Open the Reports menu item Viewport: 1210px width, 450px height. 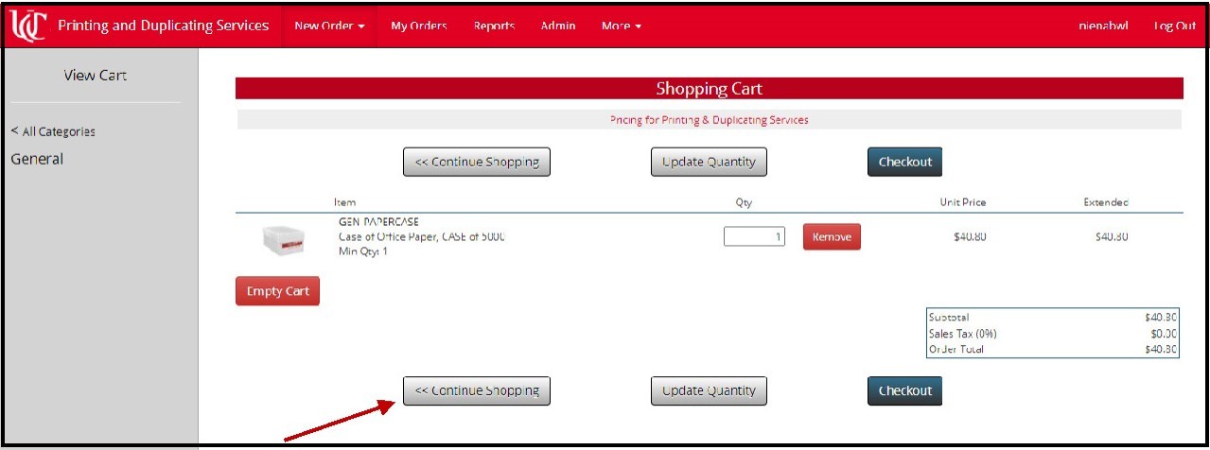[x=494, y=26]
